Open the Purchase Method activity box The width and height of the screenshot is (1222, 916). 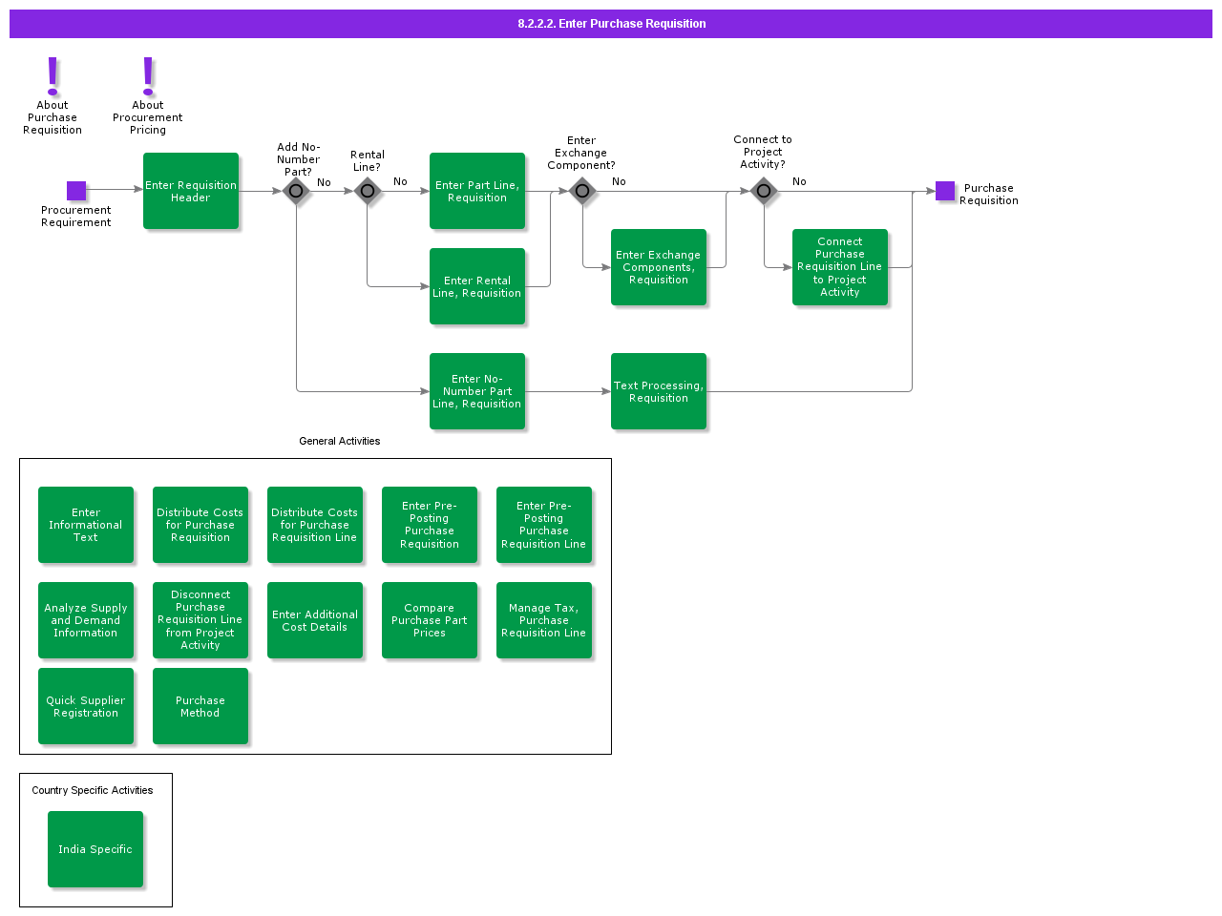(x=200, y=706)
